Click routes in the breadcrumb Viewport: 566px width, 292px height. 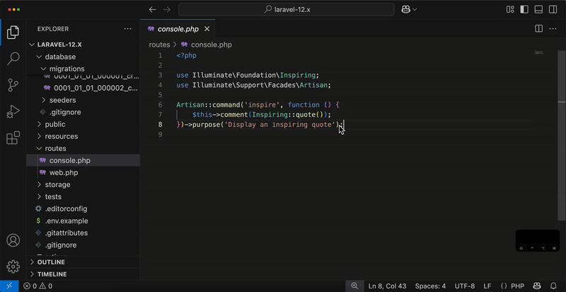pyautogui.click(x=159, y=44)
